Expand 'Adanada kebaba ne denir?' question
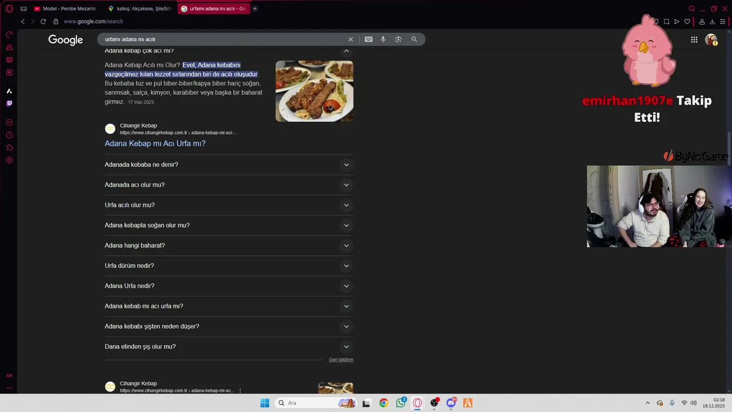Viewport: 732px width, 412px height. coord(229,165)
